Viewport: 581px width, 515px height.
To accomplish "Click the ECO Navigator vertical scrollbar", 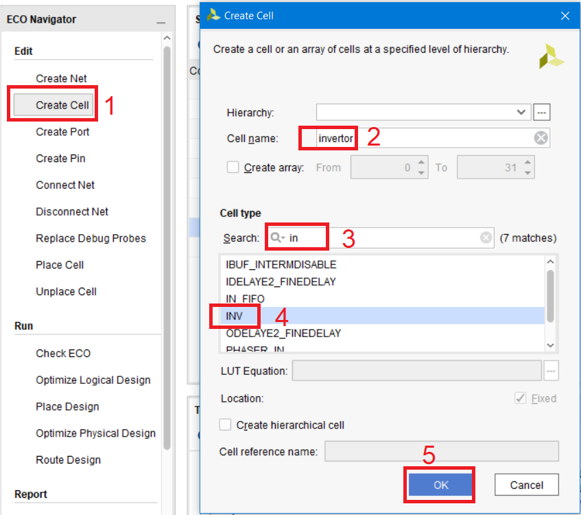I will [167, 247].
